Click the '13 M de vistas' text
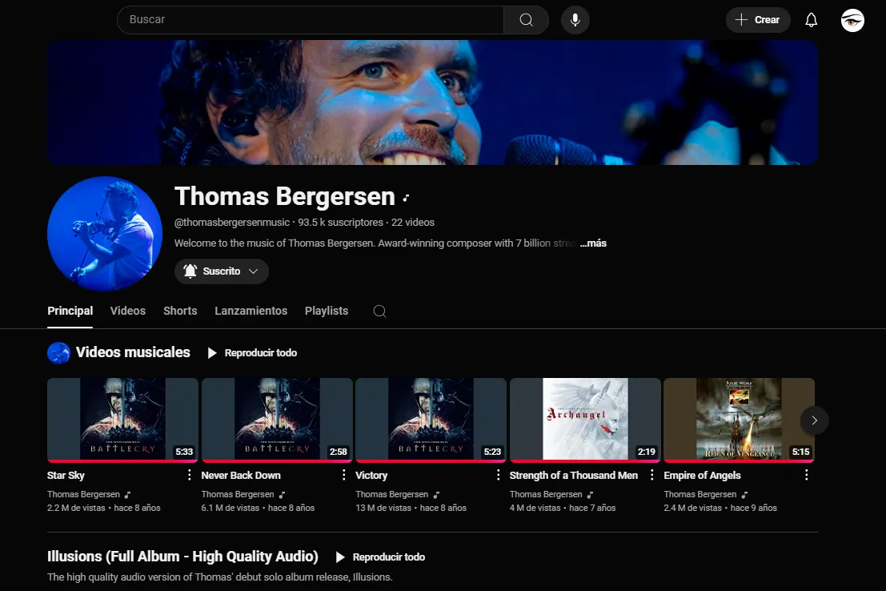Viewport: 886px width, 591px height. pyautogui.click(x=383, y=508)
